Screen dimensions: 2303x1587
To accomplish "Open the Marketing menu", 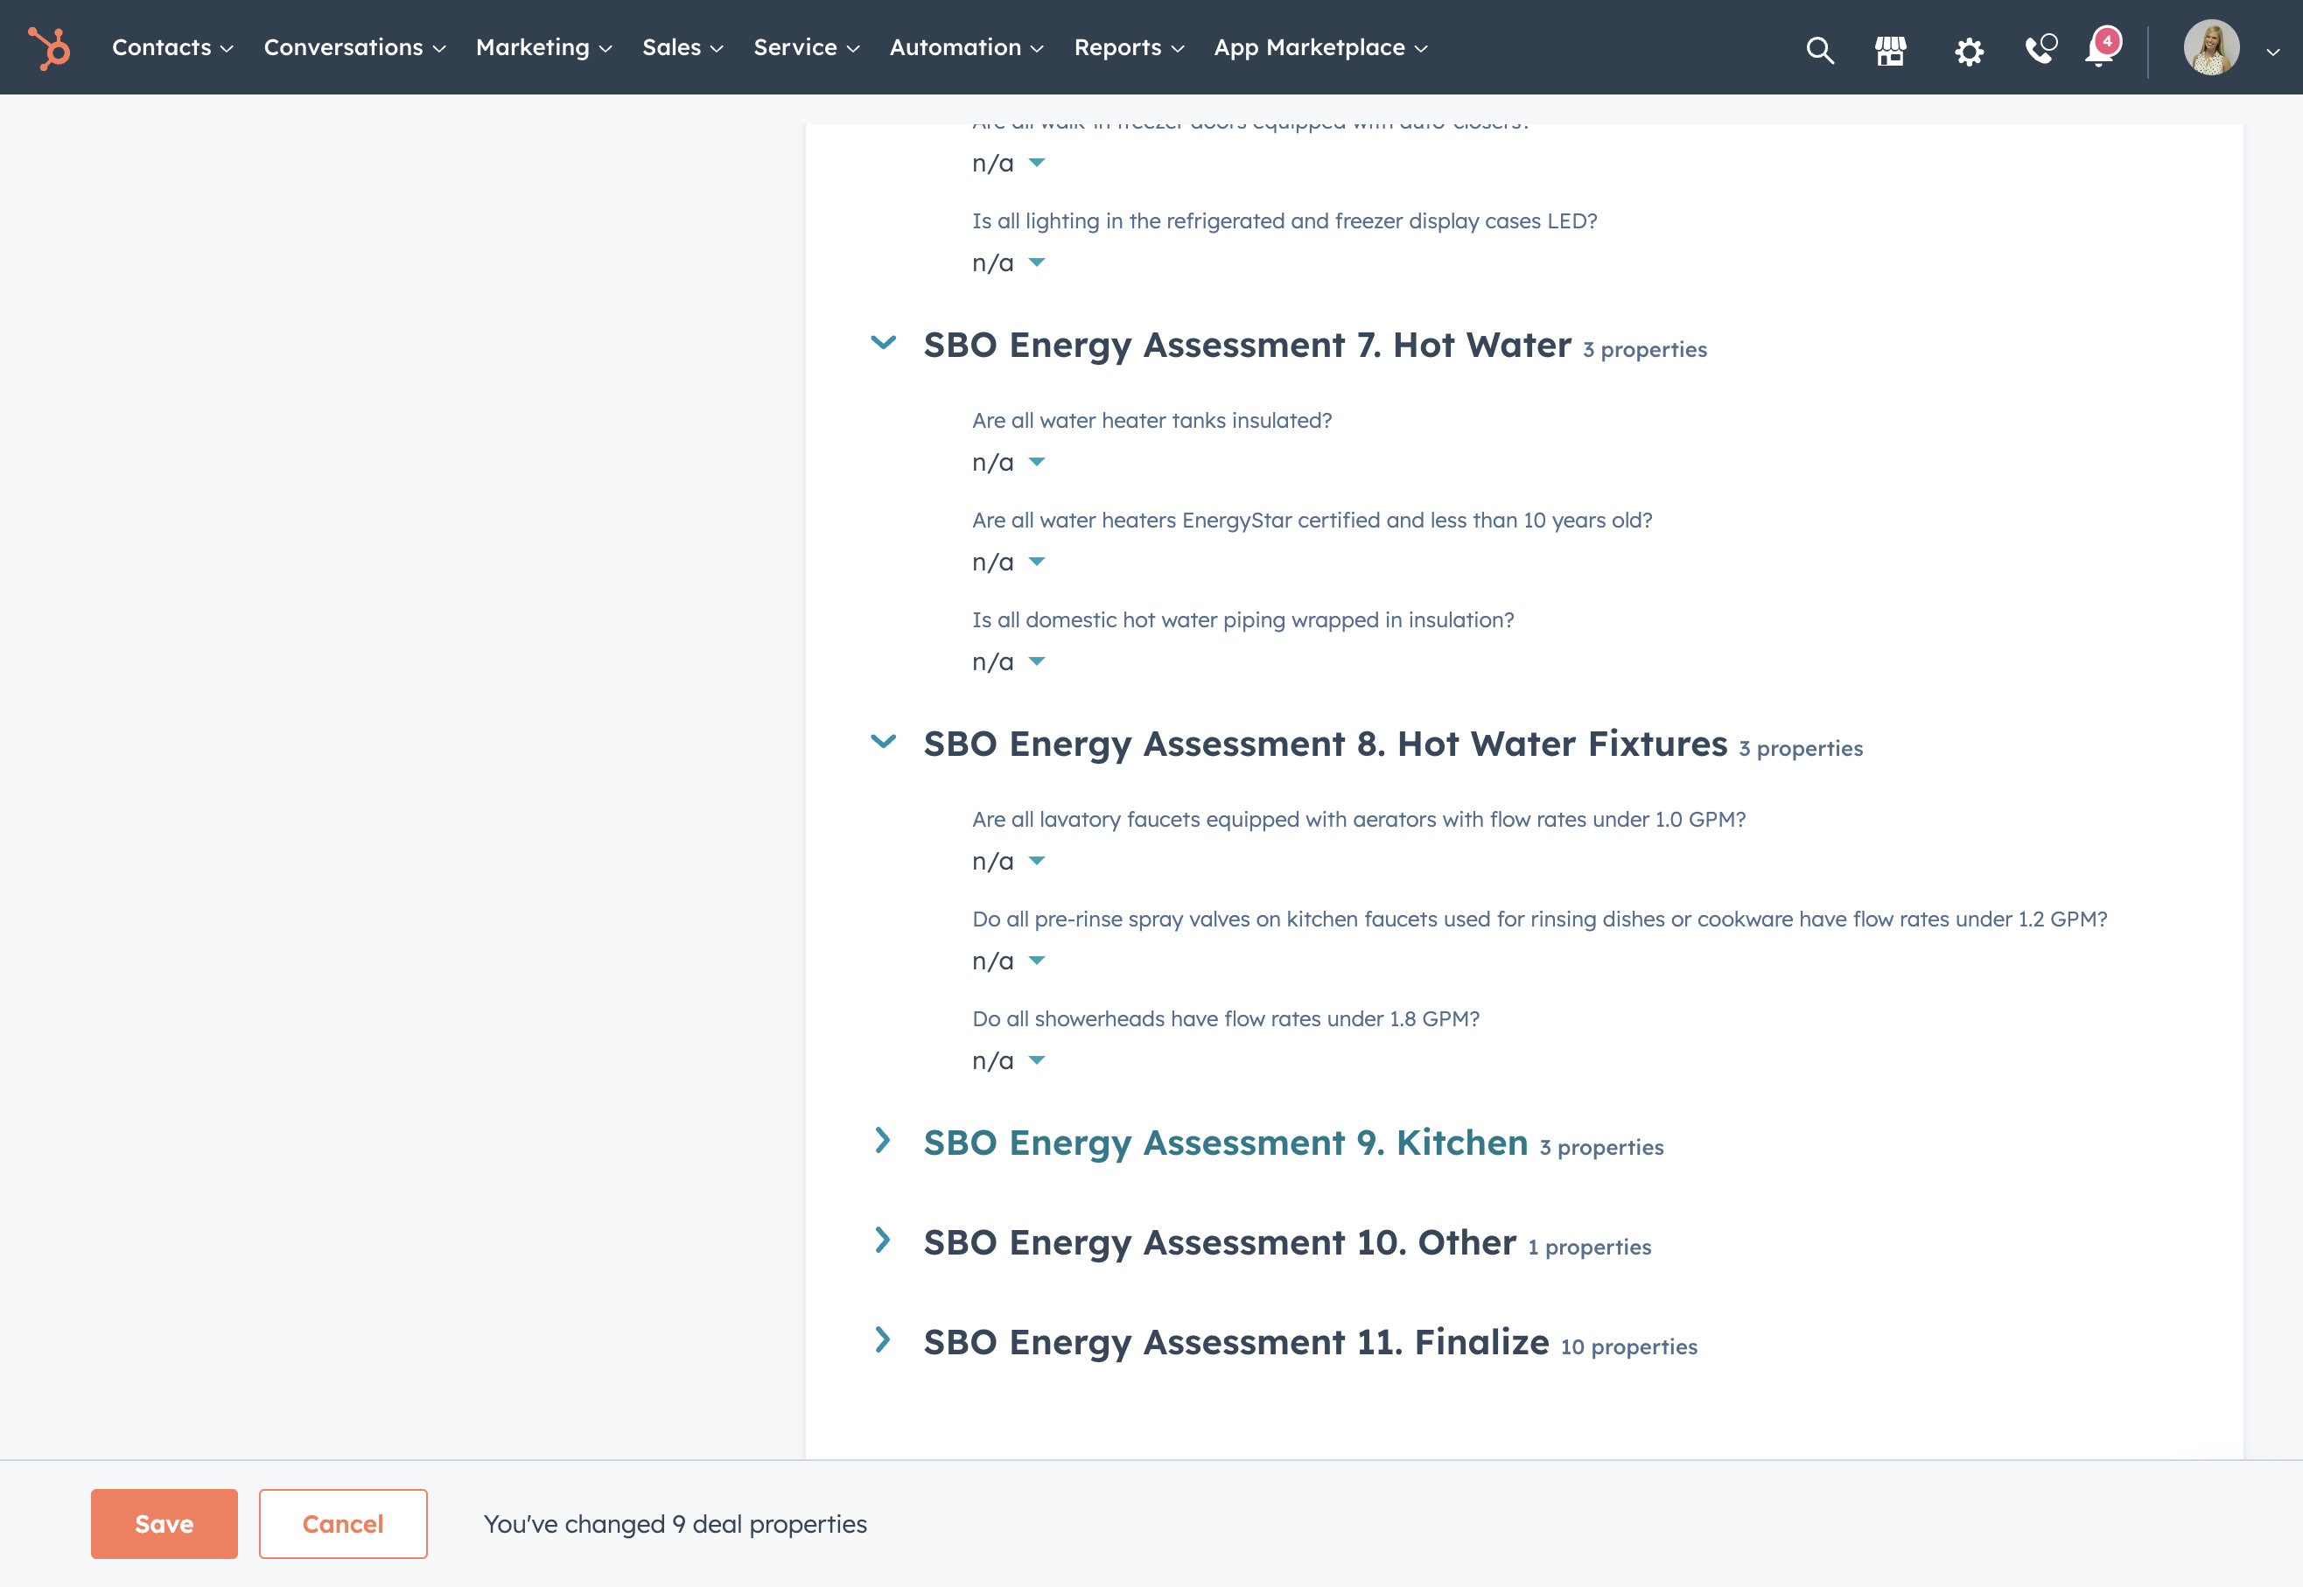I will pos(544,48).
